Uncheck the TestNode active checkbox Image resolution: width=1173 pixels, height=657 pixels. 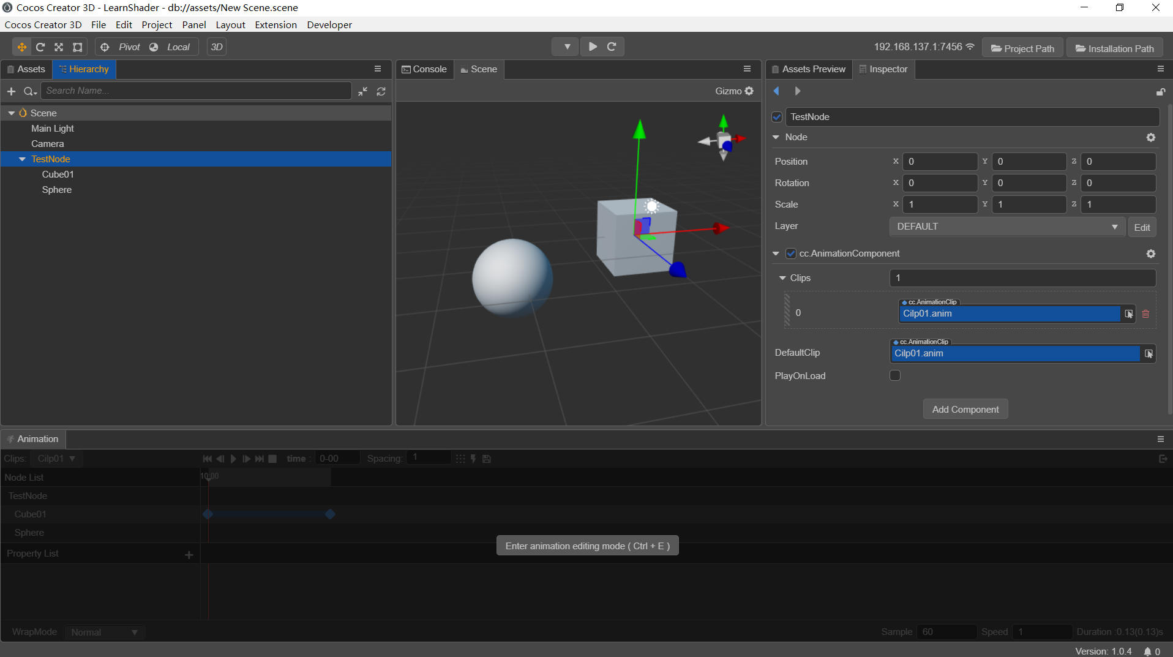[x=777, y=117]
